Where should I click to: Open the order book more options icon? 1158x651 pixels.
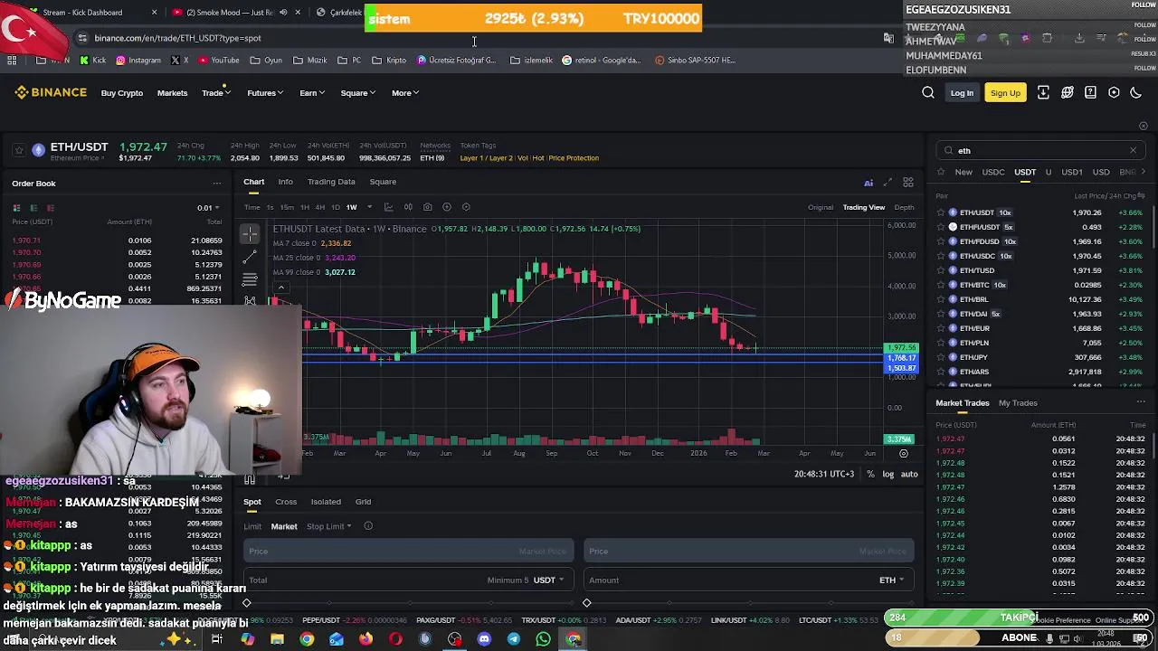coord(216,184)
